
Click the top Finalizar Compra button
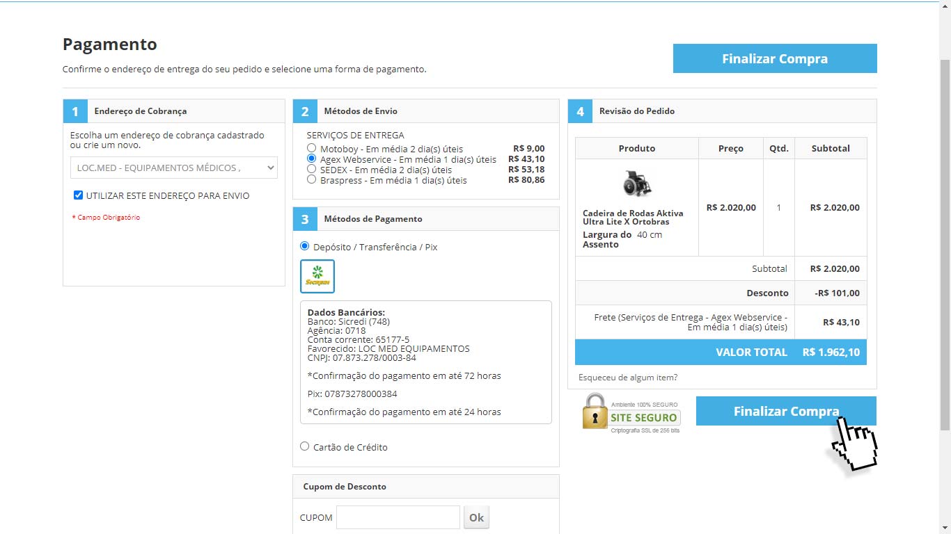775,58
